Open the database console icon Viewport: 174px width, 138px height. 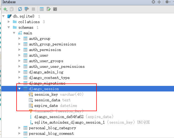(x=55, y=9)
